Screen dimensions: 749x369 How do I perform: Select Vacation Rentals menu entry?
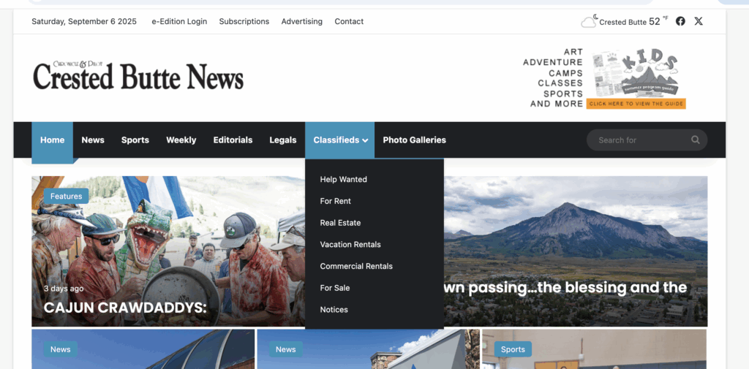pos(350,245)
